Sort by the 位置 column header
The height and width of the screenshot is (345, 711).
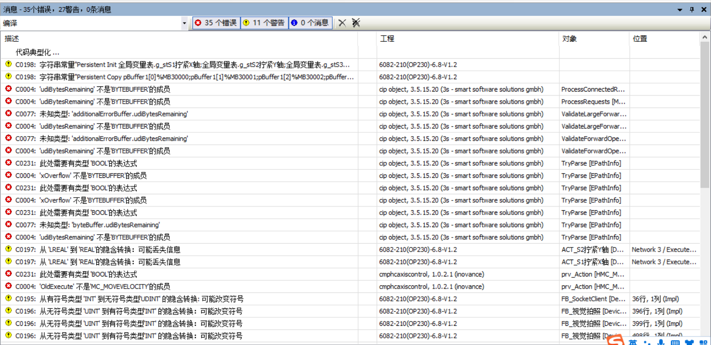pos(640,38)
